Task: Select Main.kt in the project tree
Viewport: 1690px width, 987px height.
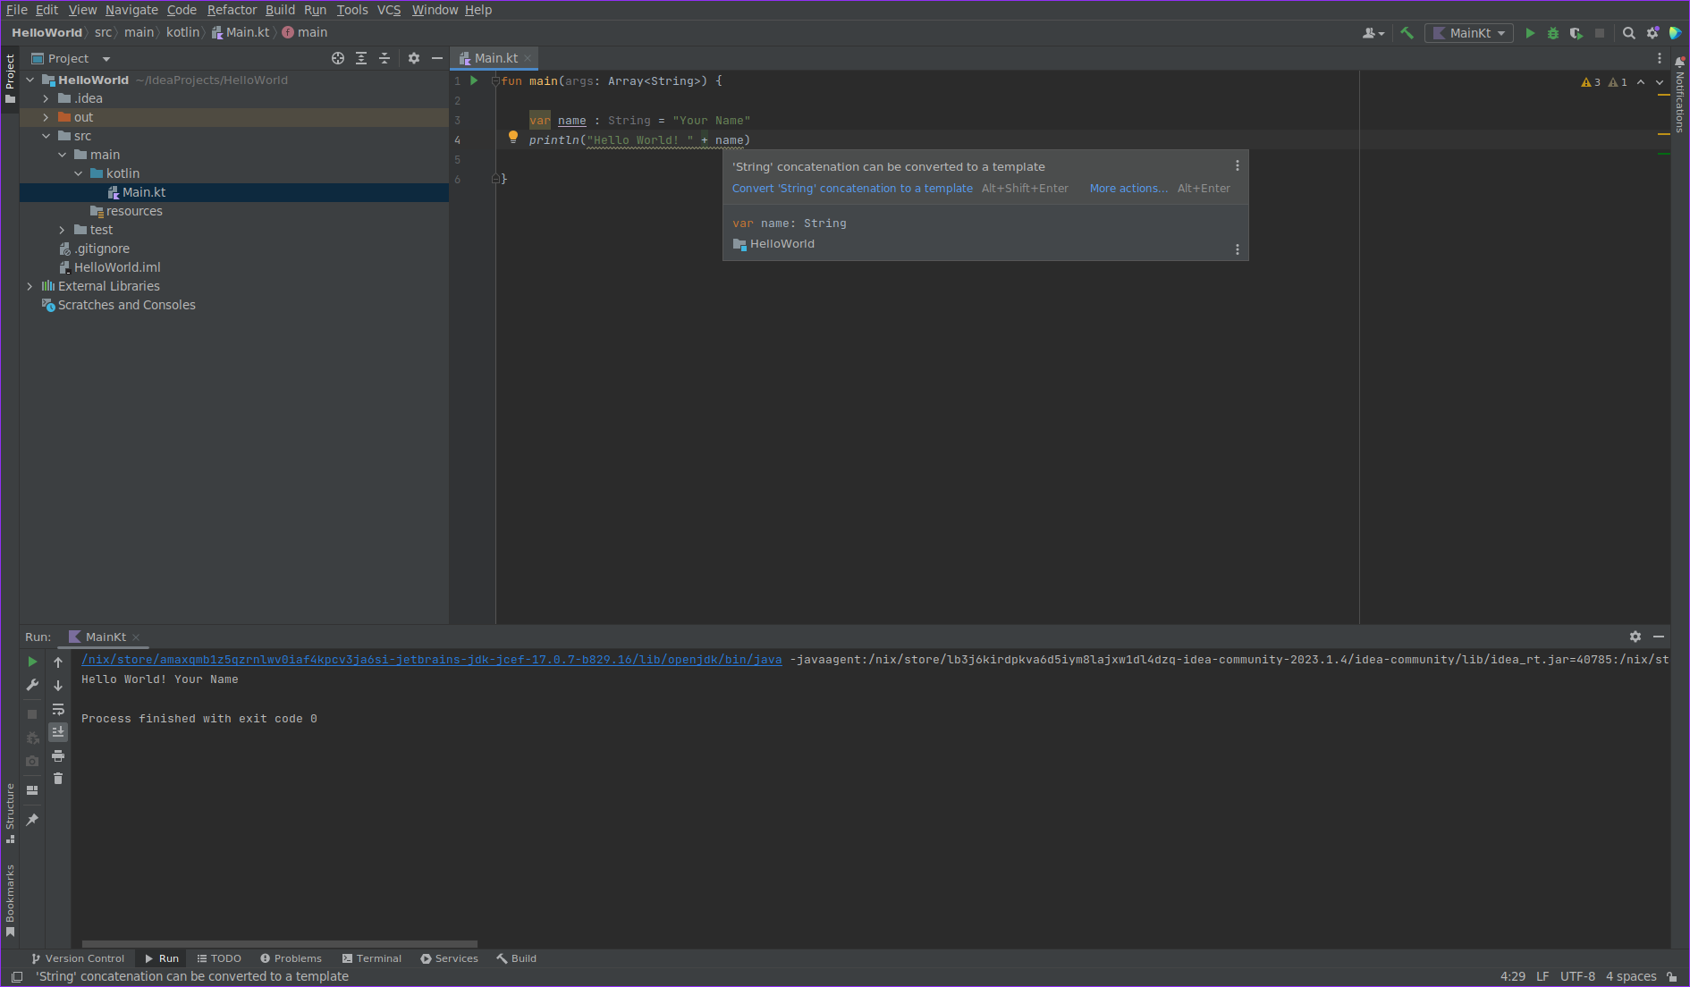Action: tap(233, 192)
